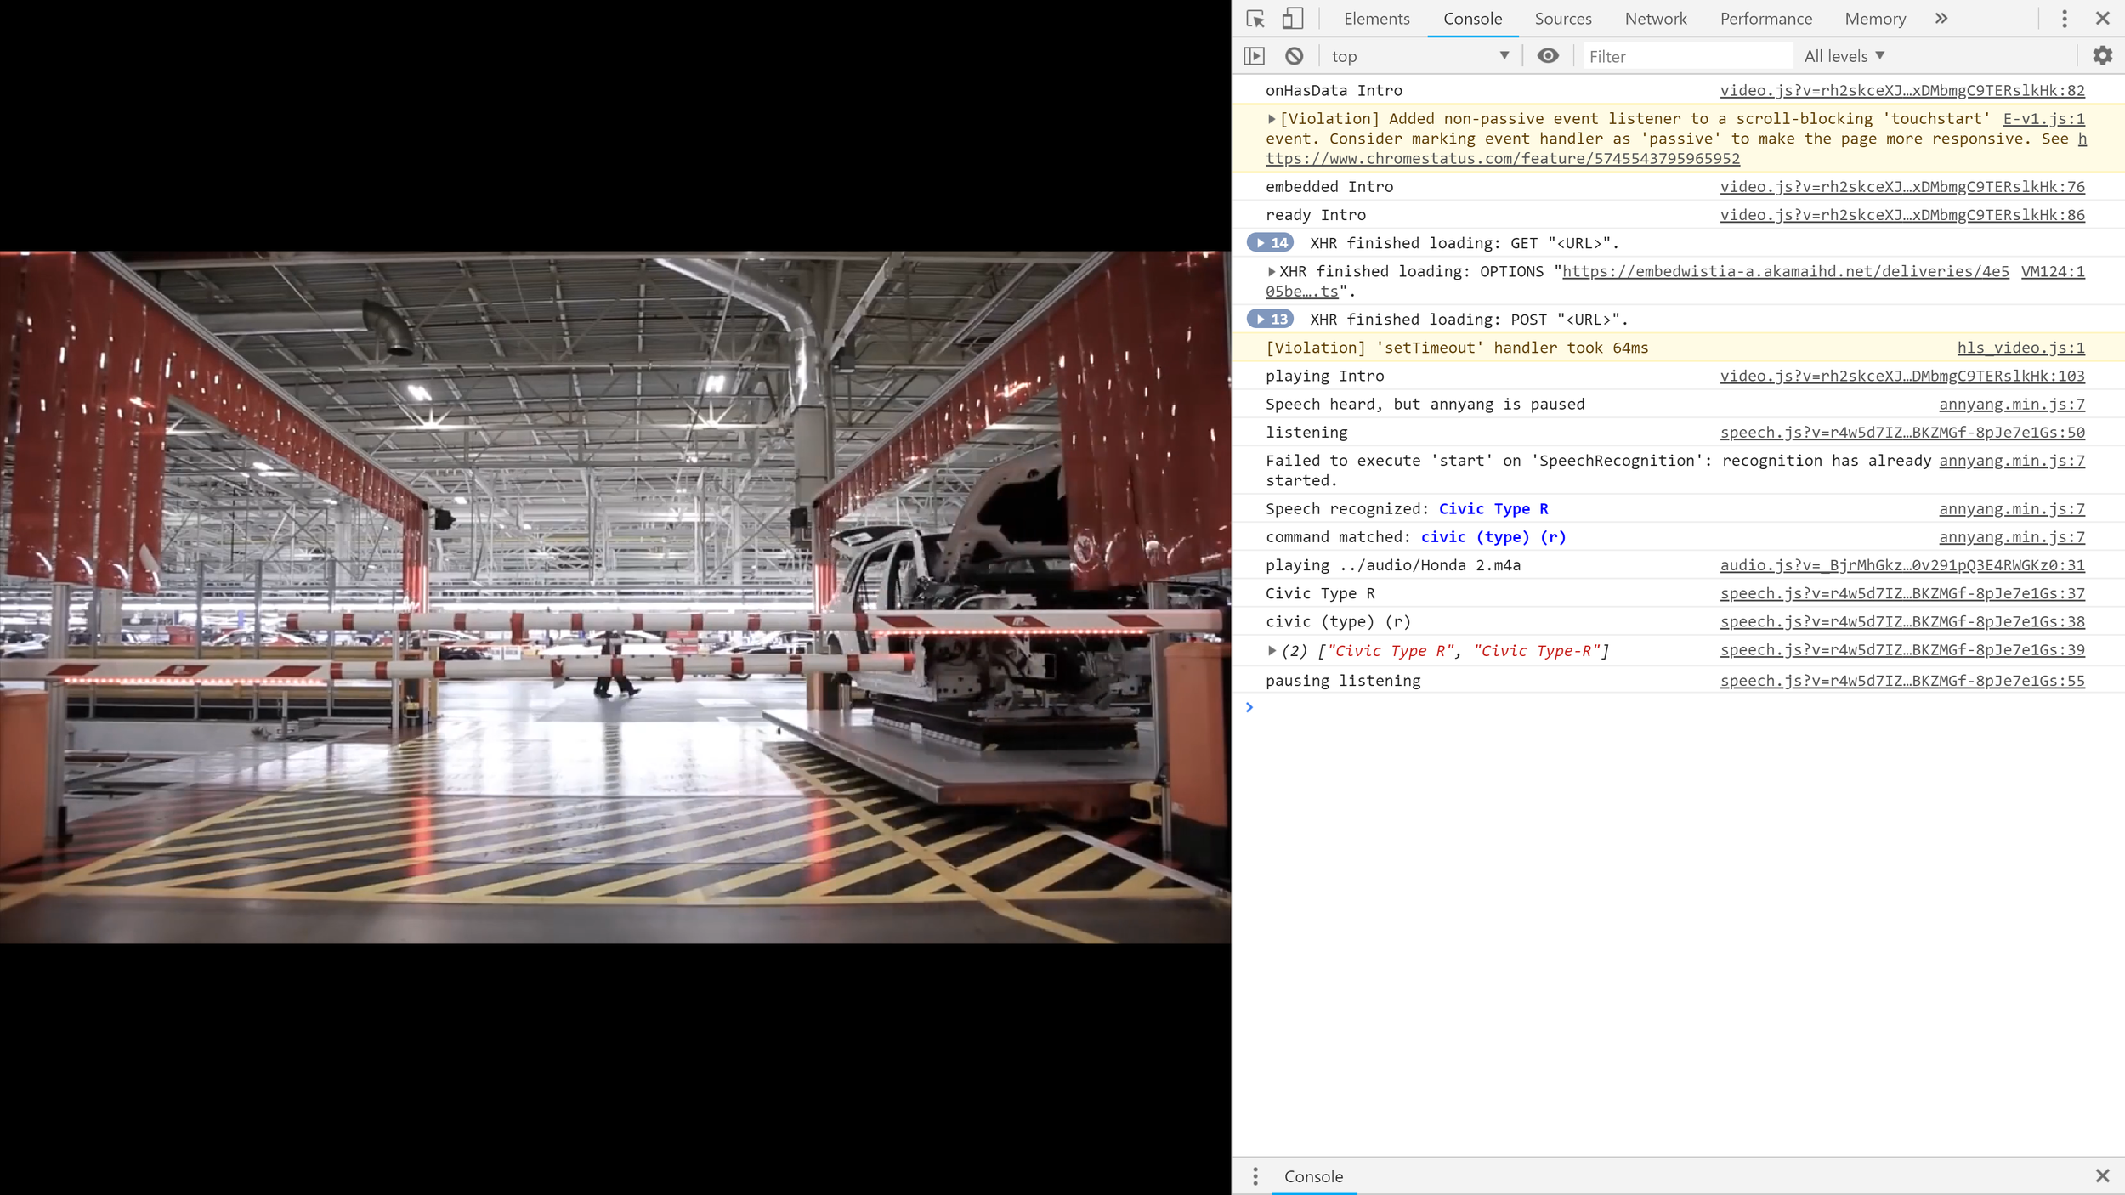The width and height of the screenshot is (2125, 1195).
Task: Show more DevTools tabs chevron
Action: (1941, 19)
